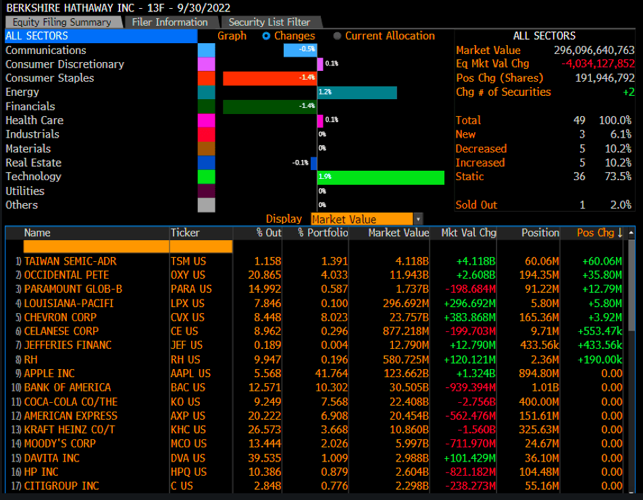Select the Materials sector row

click(101, 148)
